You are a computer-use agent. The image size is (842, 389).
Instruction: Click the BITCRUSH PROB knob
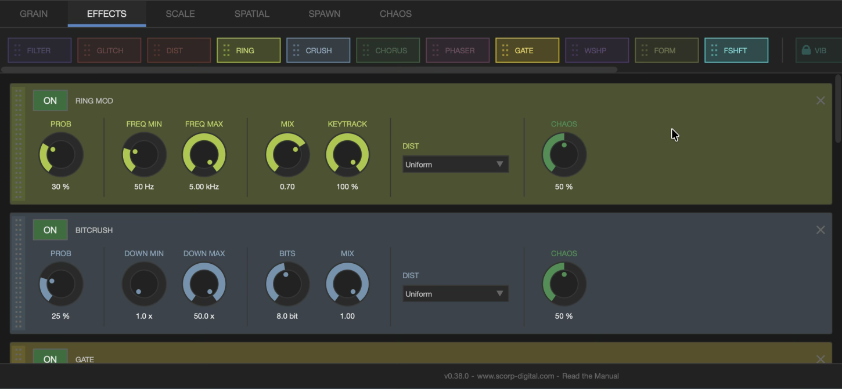coord(61,284)
